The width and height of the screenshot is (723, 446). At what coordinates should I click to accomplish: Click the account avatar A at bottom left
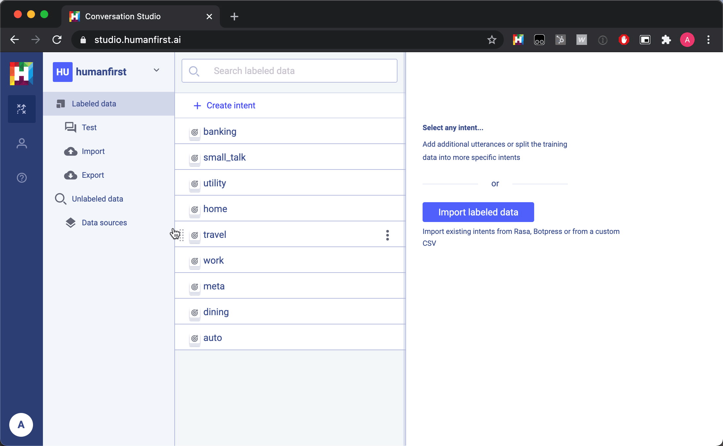pos(21,425)
